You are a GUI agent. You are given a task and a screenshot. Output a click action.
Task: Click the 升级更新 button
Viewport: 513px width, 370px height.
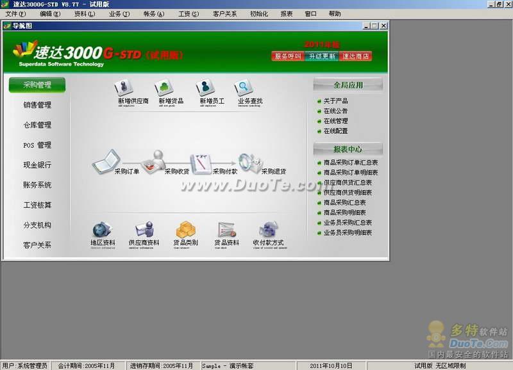pos(322,56)
